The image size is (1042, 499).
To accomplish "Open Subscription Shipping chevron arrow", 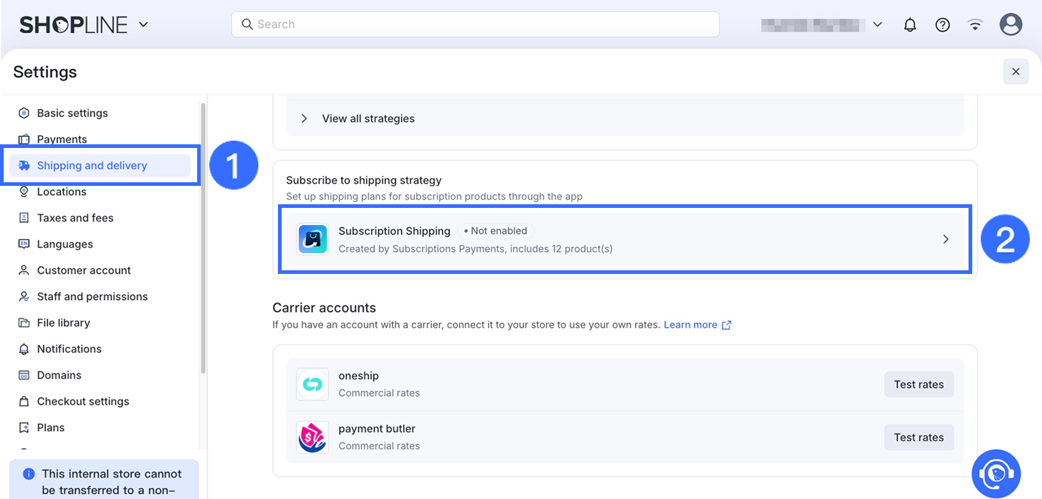I will [x=945, y=239].
